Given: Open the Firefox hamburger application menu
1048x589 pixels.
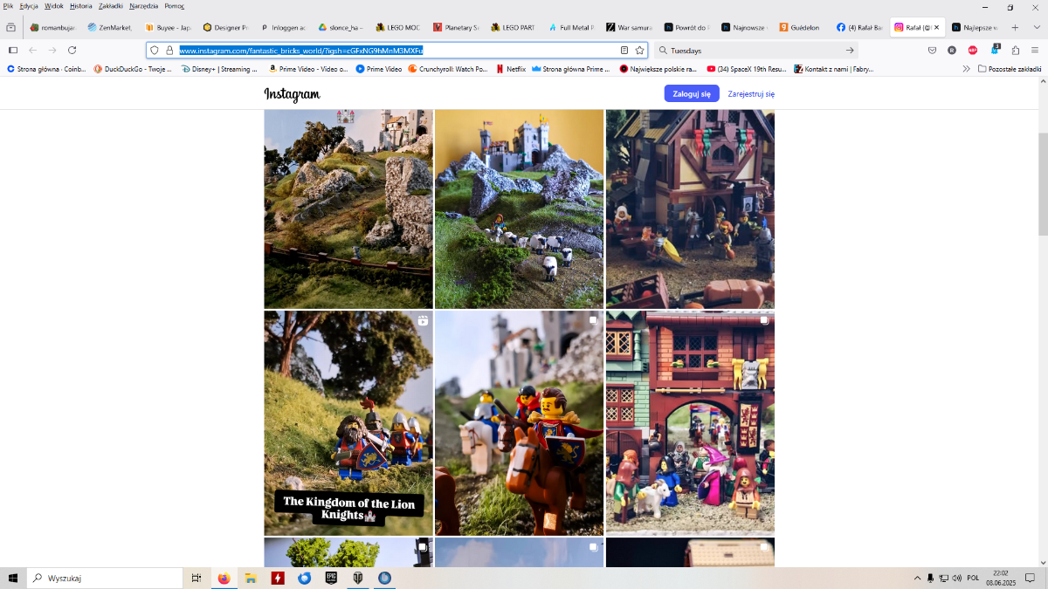Looking at the screenshot, I should pyautogui.click(x=1035, y=51).
